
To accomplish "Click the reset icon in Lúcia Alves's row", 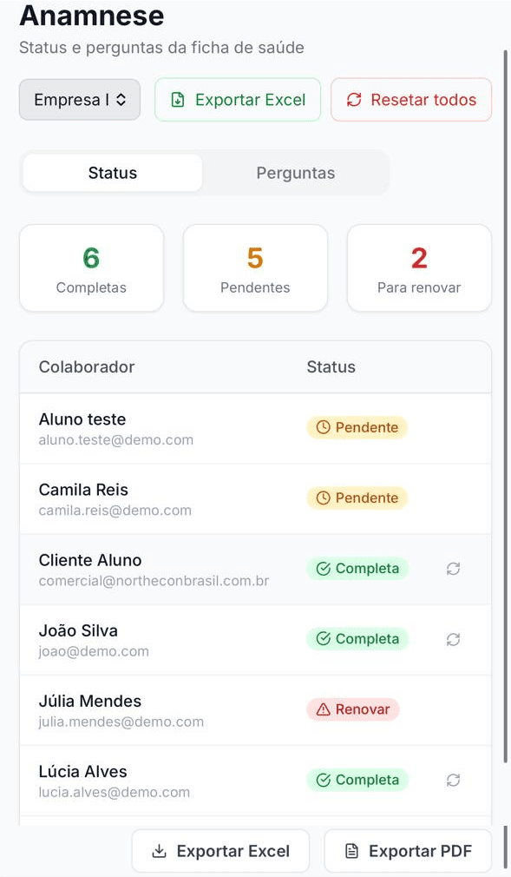I will pos(453,781).
